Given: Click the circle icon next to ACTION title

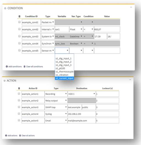Looking at the screenshot, I should coord(5,81).
